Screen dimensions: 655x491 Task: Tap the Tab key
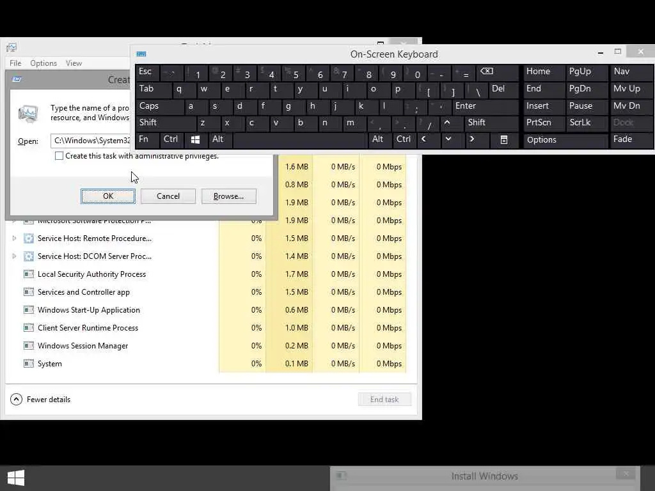(154, 89)
